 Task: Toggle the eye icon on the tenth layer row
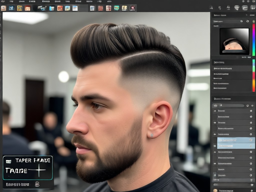click(215, 163)
